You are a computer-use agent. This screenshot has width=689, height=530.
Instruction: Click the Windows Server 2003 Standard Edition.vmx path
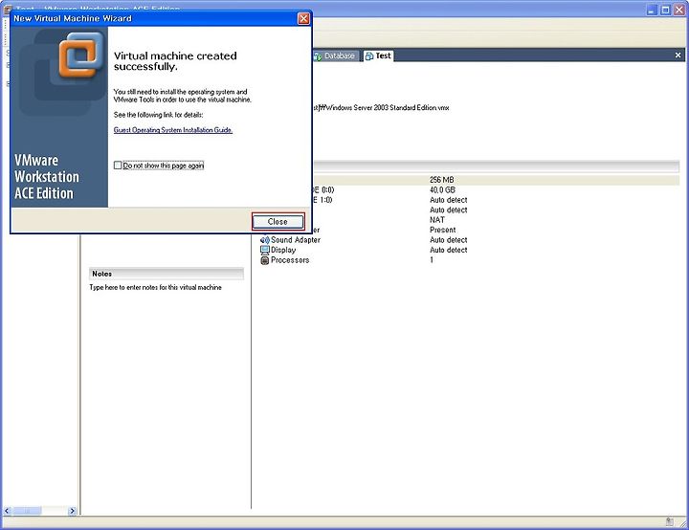pyautogui.click(x=381, y=108)
